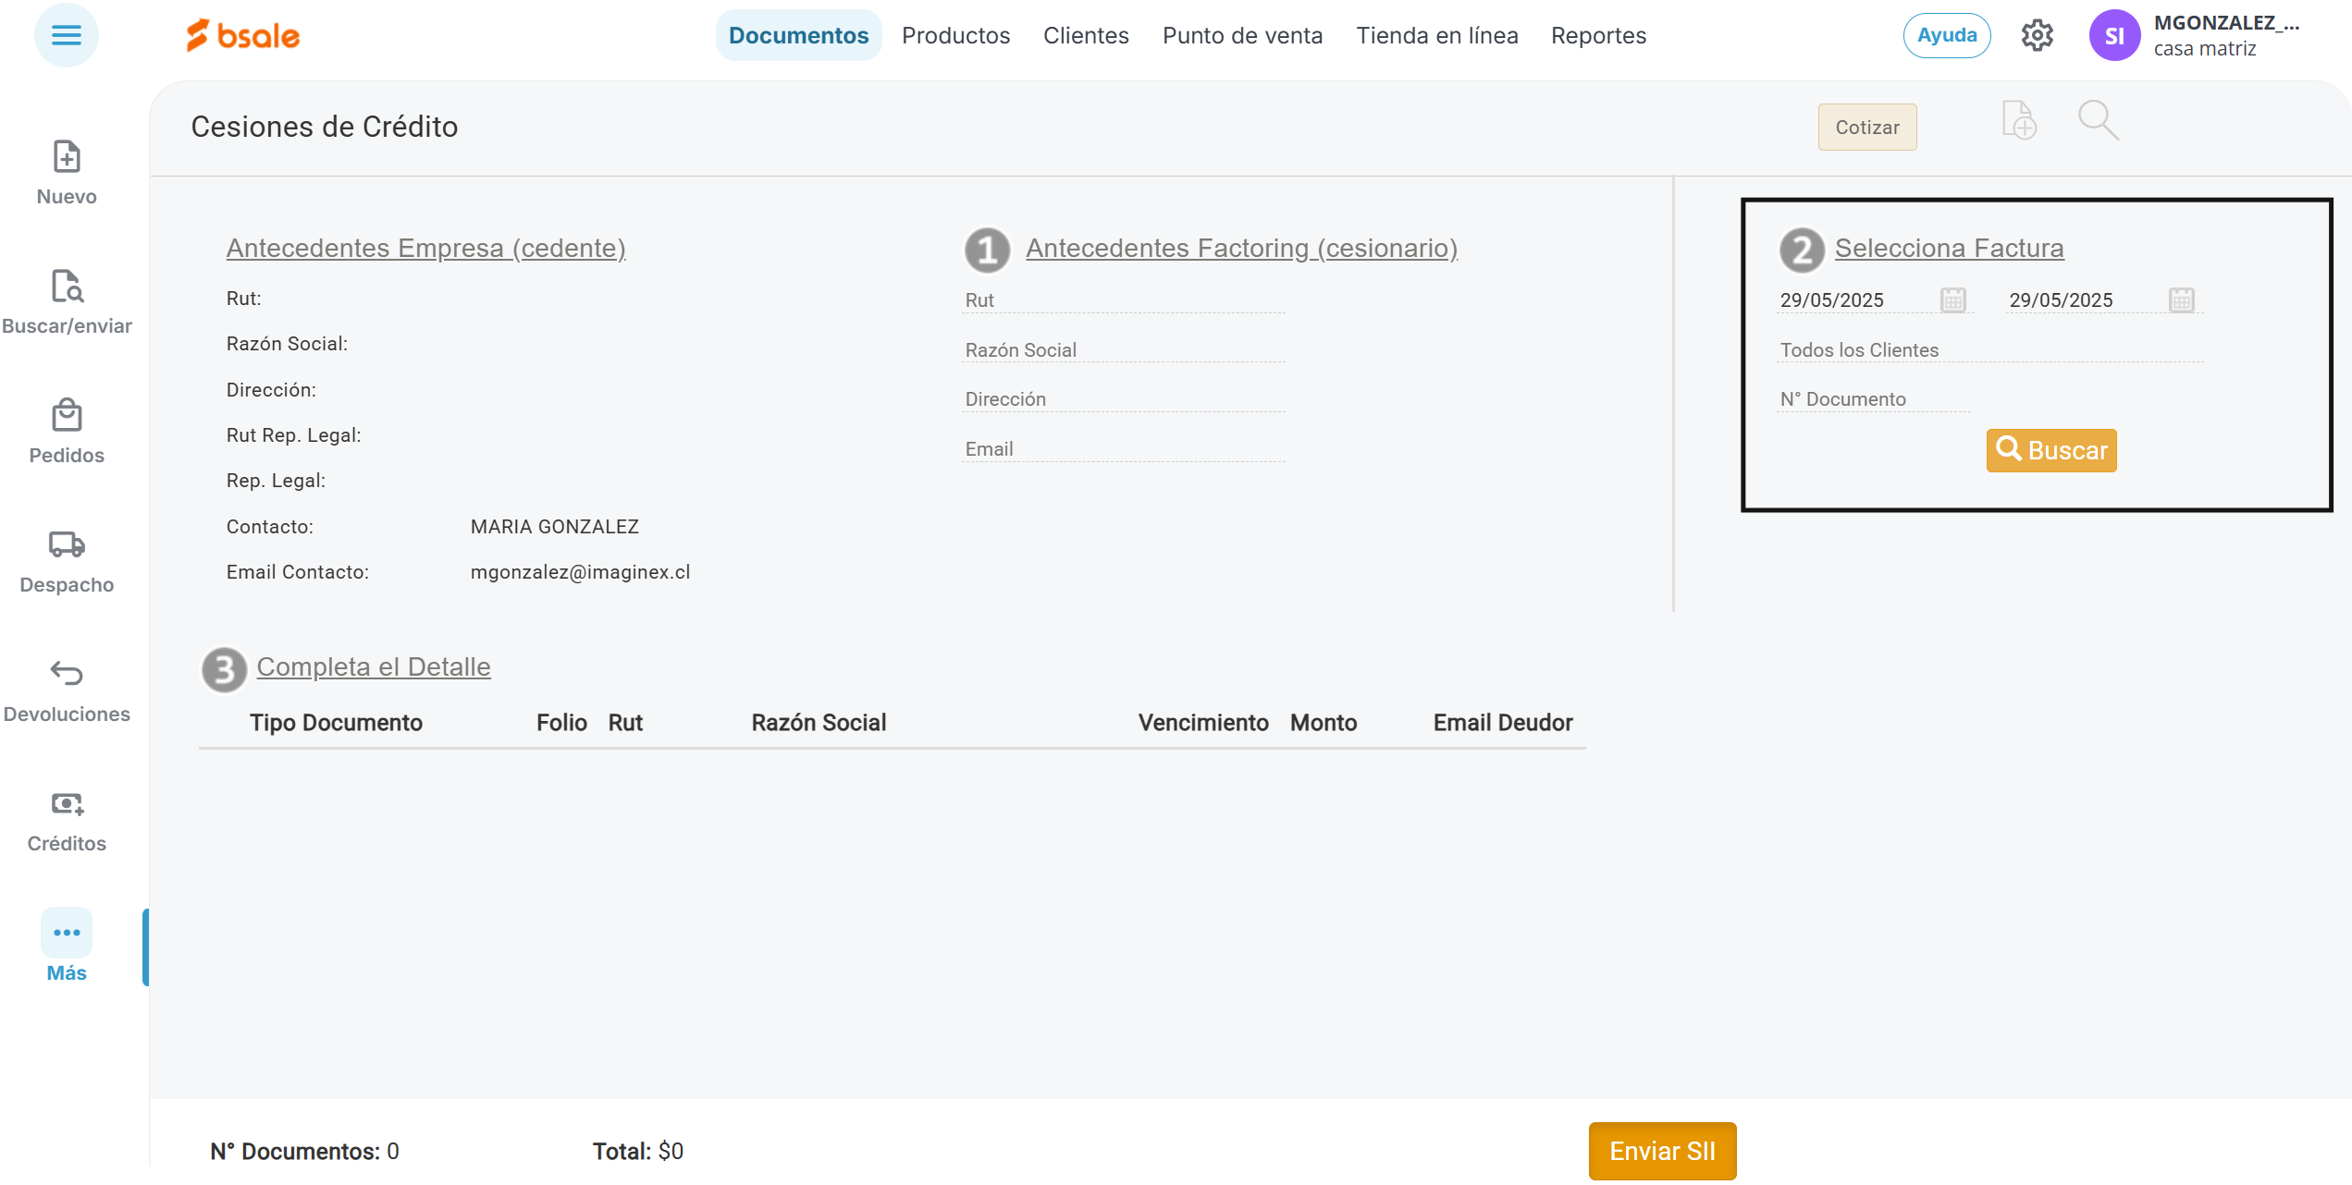Select Devoluciones return icon
This screenshot has height=1185, width=2352.
67,674
